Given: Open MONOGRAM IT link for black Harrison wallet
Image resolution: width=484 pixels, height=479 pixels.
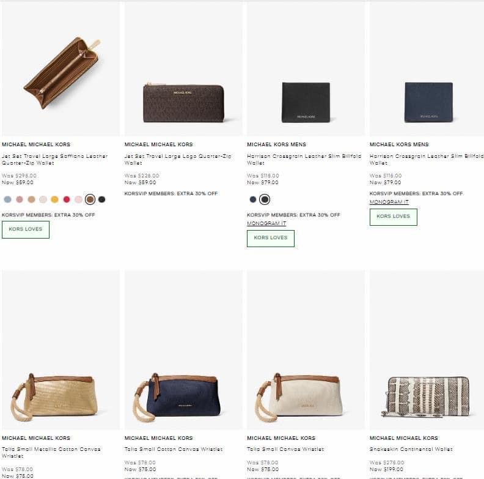Looking at the screenshot, I should 266,223.
